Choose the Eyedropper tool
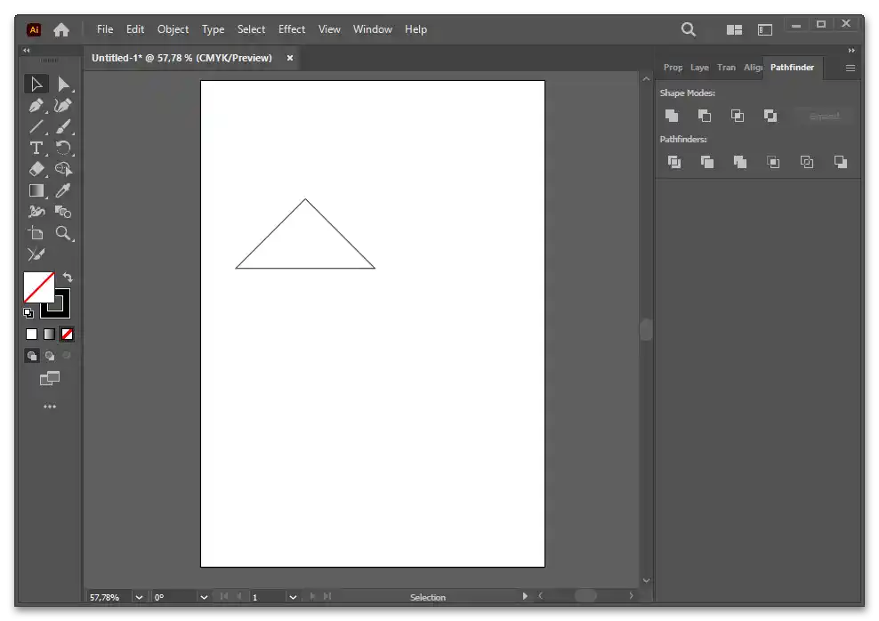 (63, 190)
